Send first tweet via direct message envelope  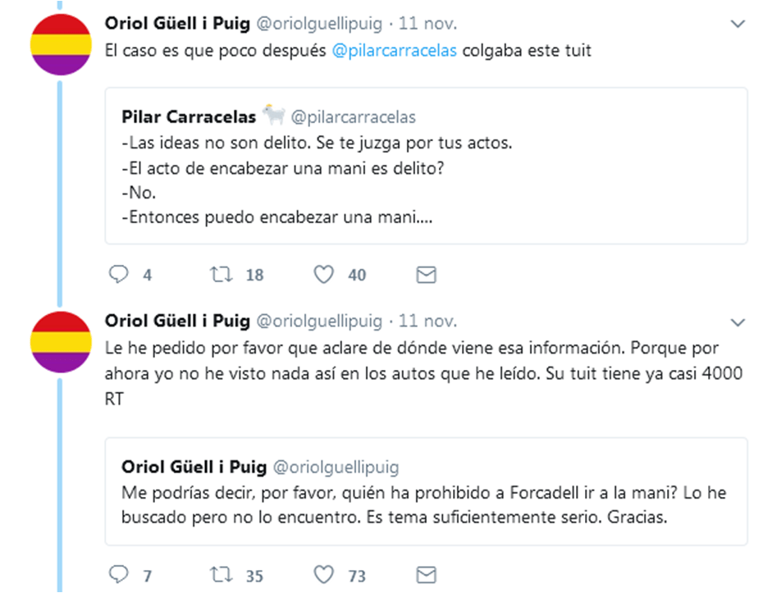coord(426,275)
